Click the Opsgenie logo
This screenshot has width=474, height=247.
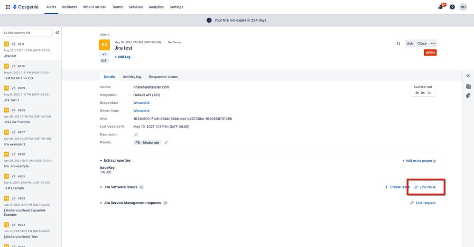point(26,7)
